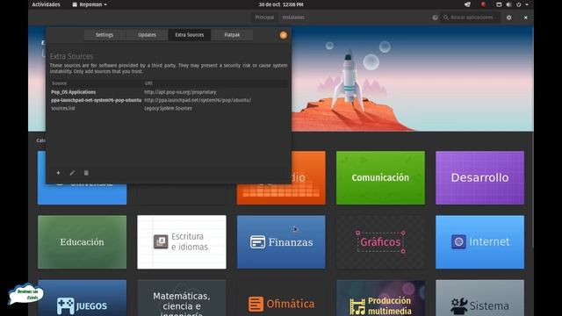Click the Finanzas card icon
This screenshot has width=562, height=316.
pos(257,242)
